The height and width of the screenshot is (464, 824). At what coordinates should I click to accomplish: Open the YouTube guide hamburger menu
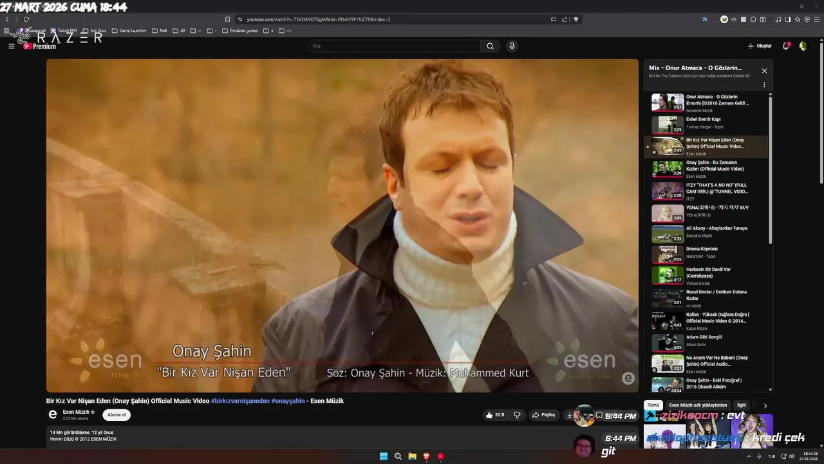(x=11, y=46)
